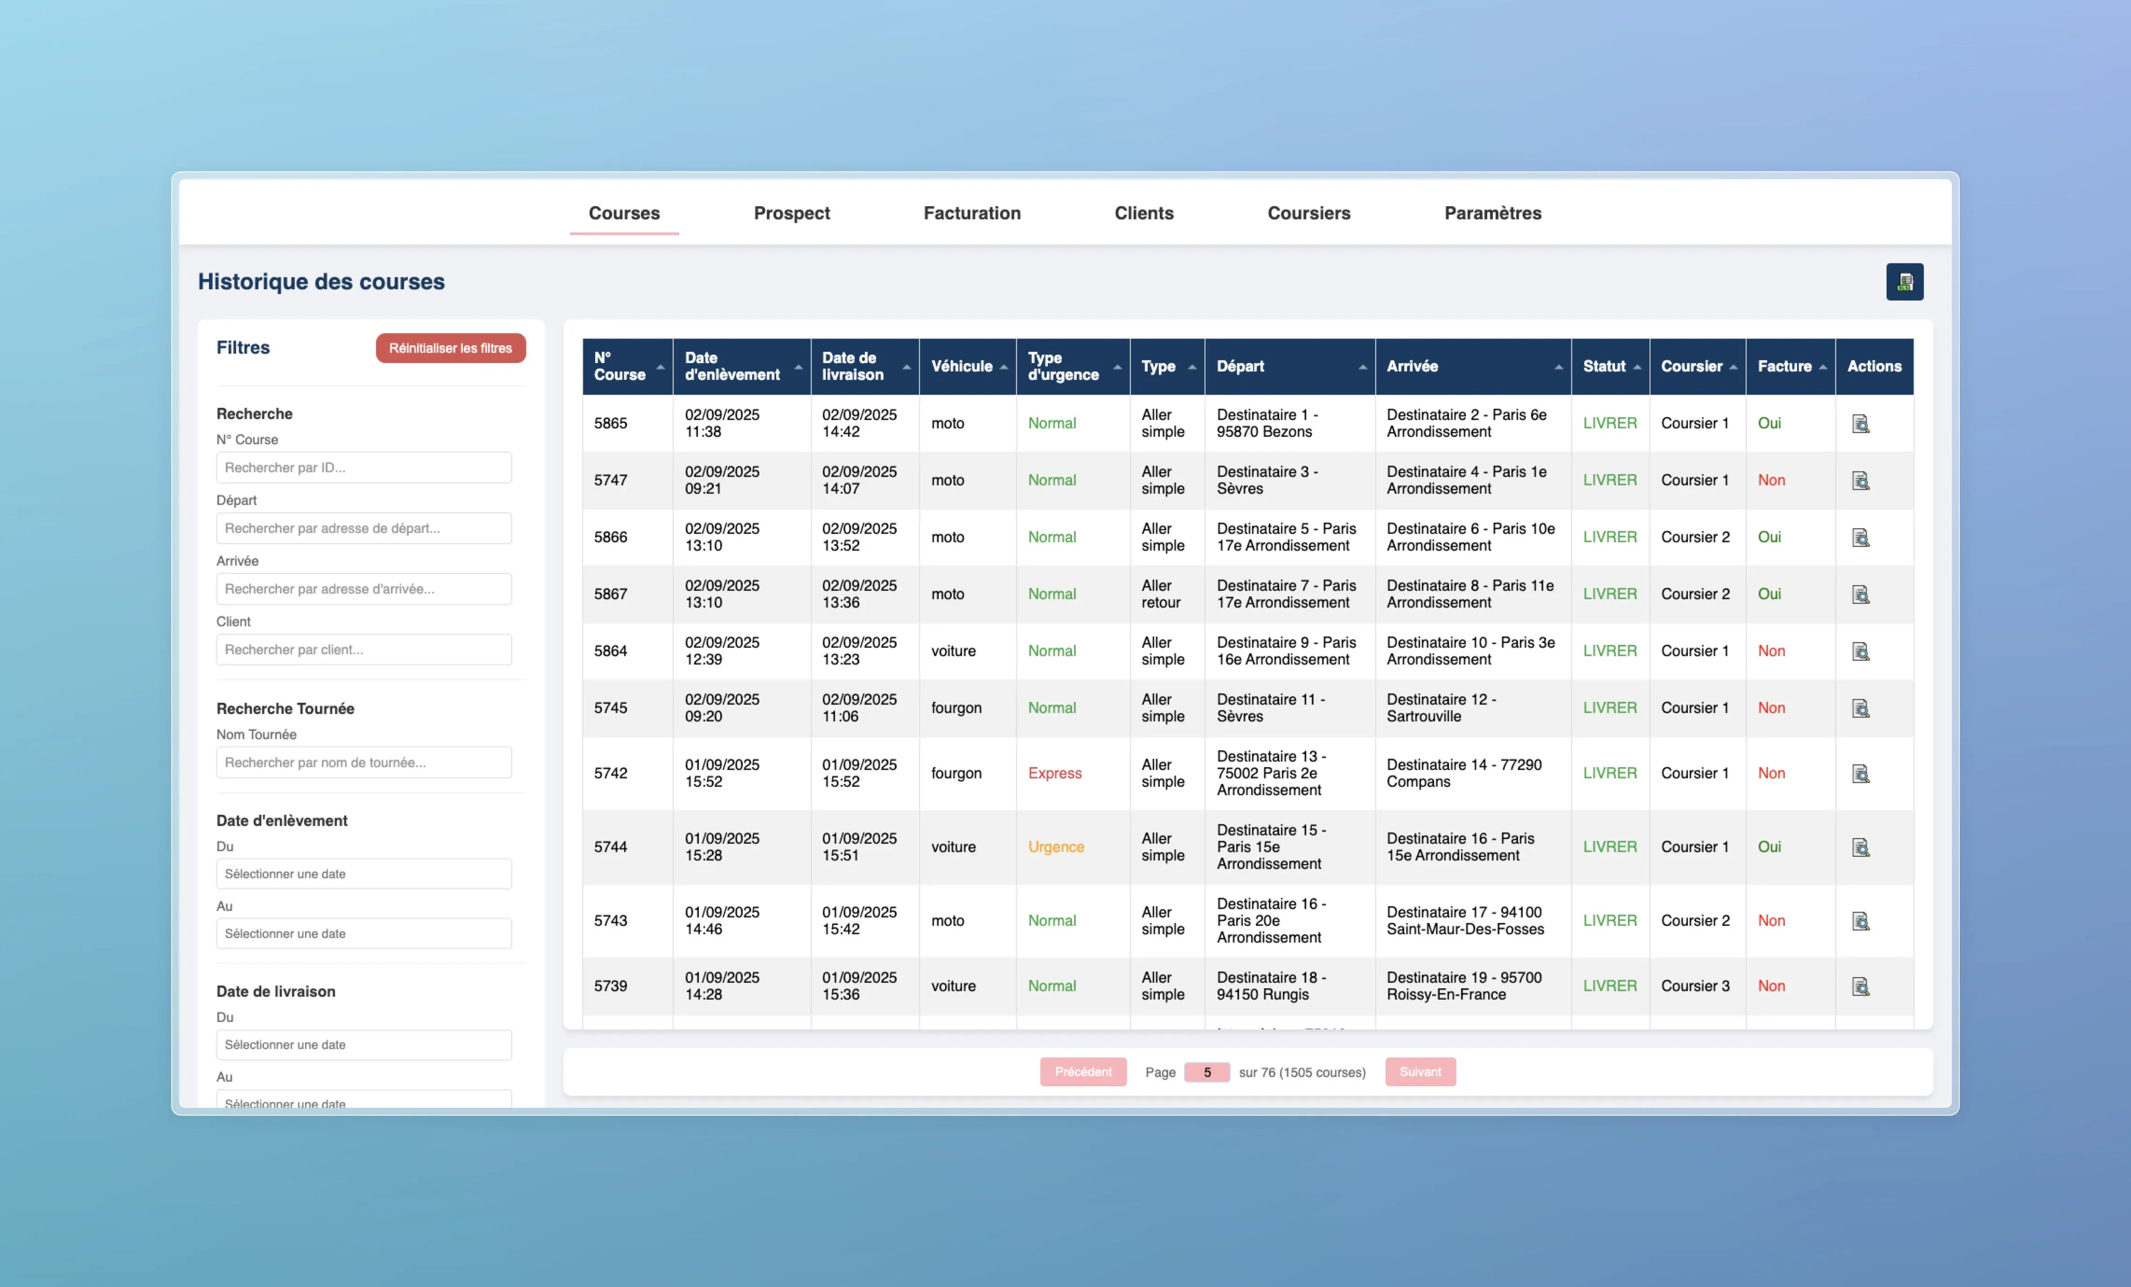Open details icon for course 5739
This screenshot has height=1287, width=2131.
click(1860, 987)
